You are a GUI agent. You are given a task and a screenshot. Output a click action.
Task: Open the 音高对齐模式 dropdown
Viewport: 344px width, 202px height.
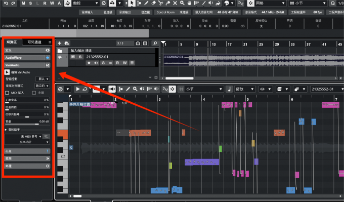tap(42, 86)
